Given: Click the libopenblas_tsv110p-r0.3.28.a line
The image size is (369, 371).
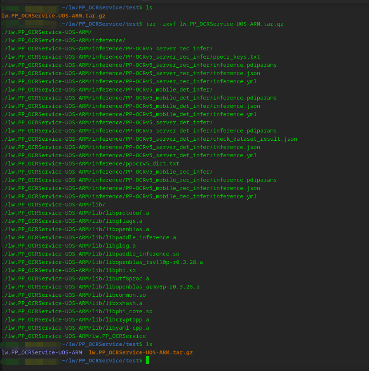Looking at the screenshot, I should pos(102,262).
